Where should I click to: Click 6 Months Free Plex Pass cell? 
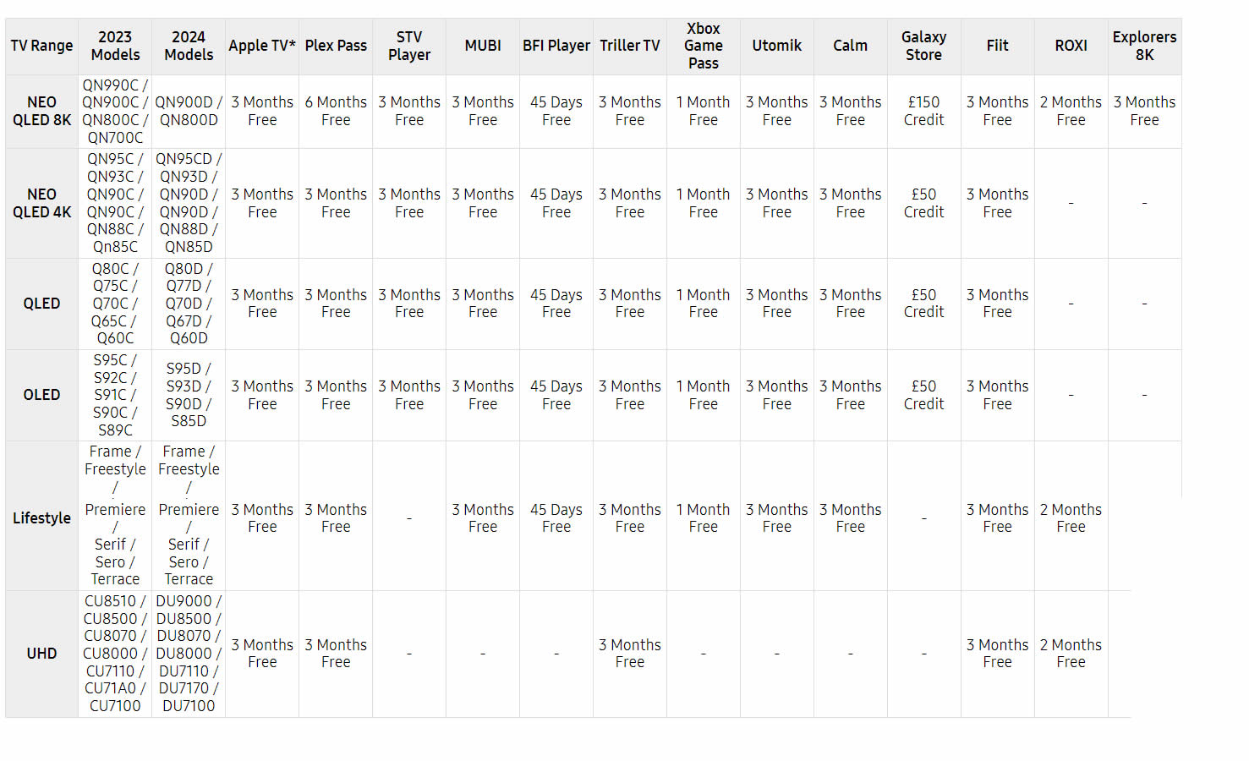(x=336, y=111)
